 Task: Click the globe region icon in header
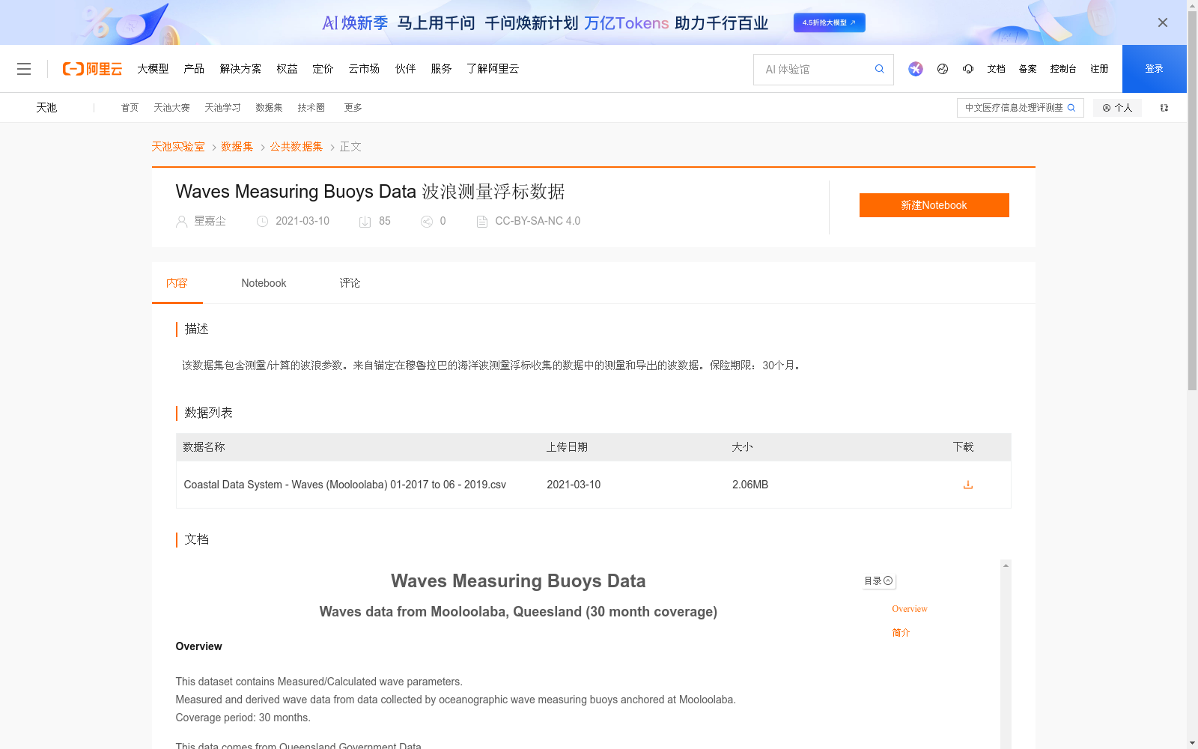tap(943, 69)
